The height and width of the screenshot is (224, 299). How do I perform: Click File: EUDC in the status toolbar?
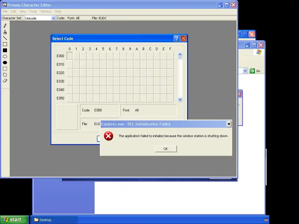[99, 18]
